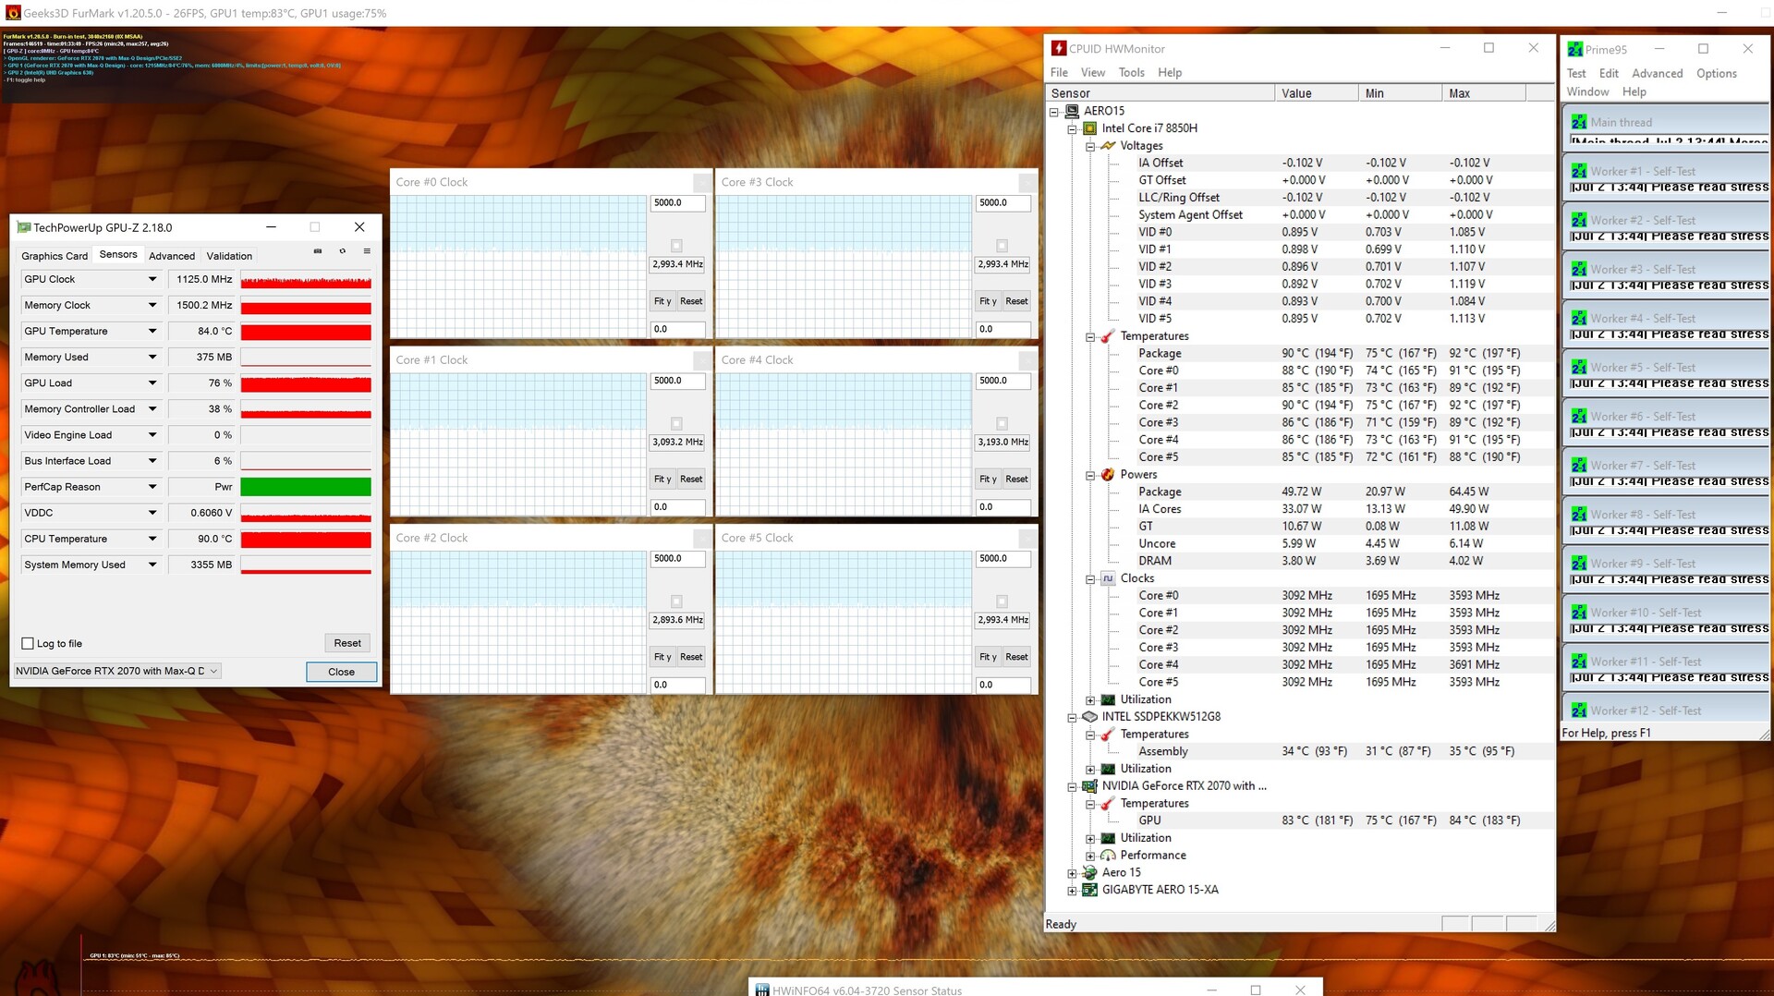Click the AERO15 computer icon in HWMonitor tree
This screenshot has width=1774, height=996.
pyautogui.click(x=1073, y=111)
